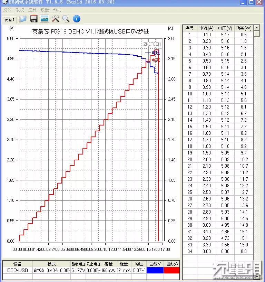The height and width of the screenshot is (282, 265).
Task: Maximize the EB test software window
Action: coord(251,2)
